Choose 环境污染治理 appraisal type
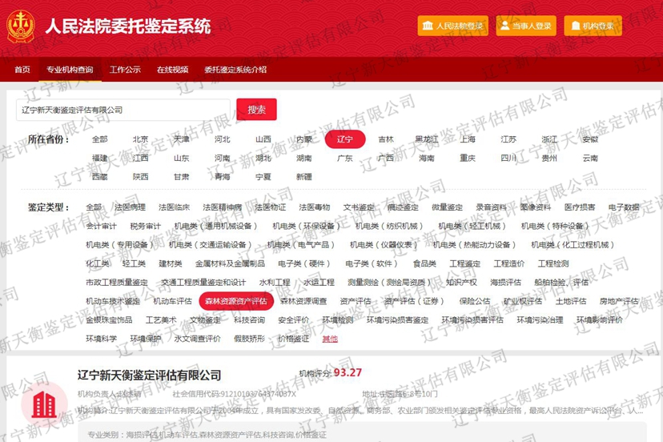Image resolution: width=663 pixels, height=442 pixels. click(540, 319)
